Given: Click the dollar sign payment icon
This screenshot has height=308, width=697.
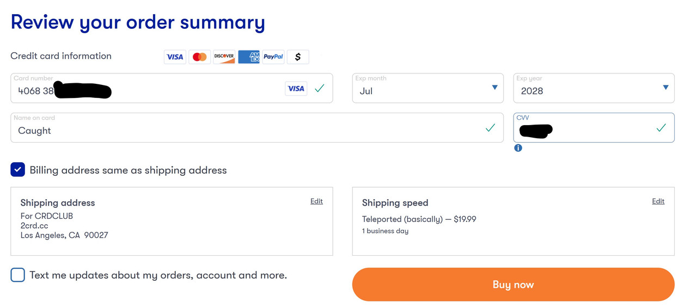Looking at the screenshot, I should 298,57.
